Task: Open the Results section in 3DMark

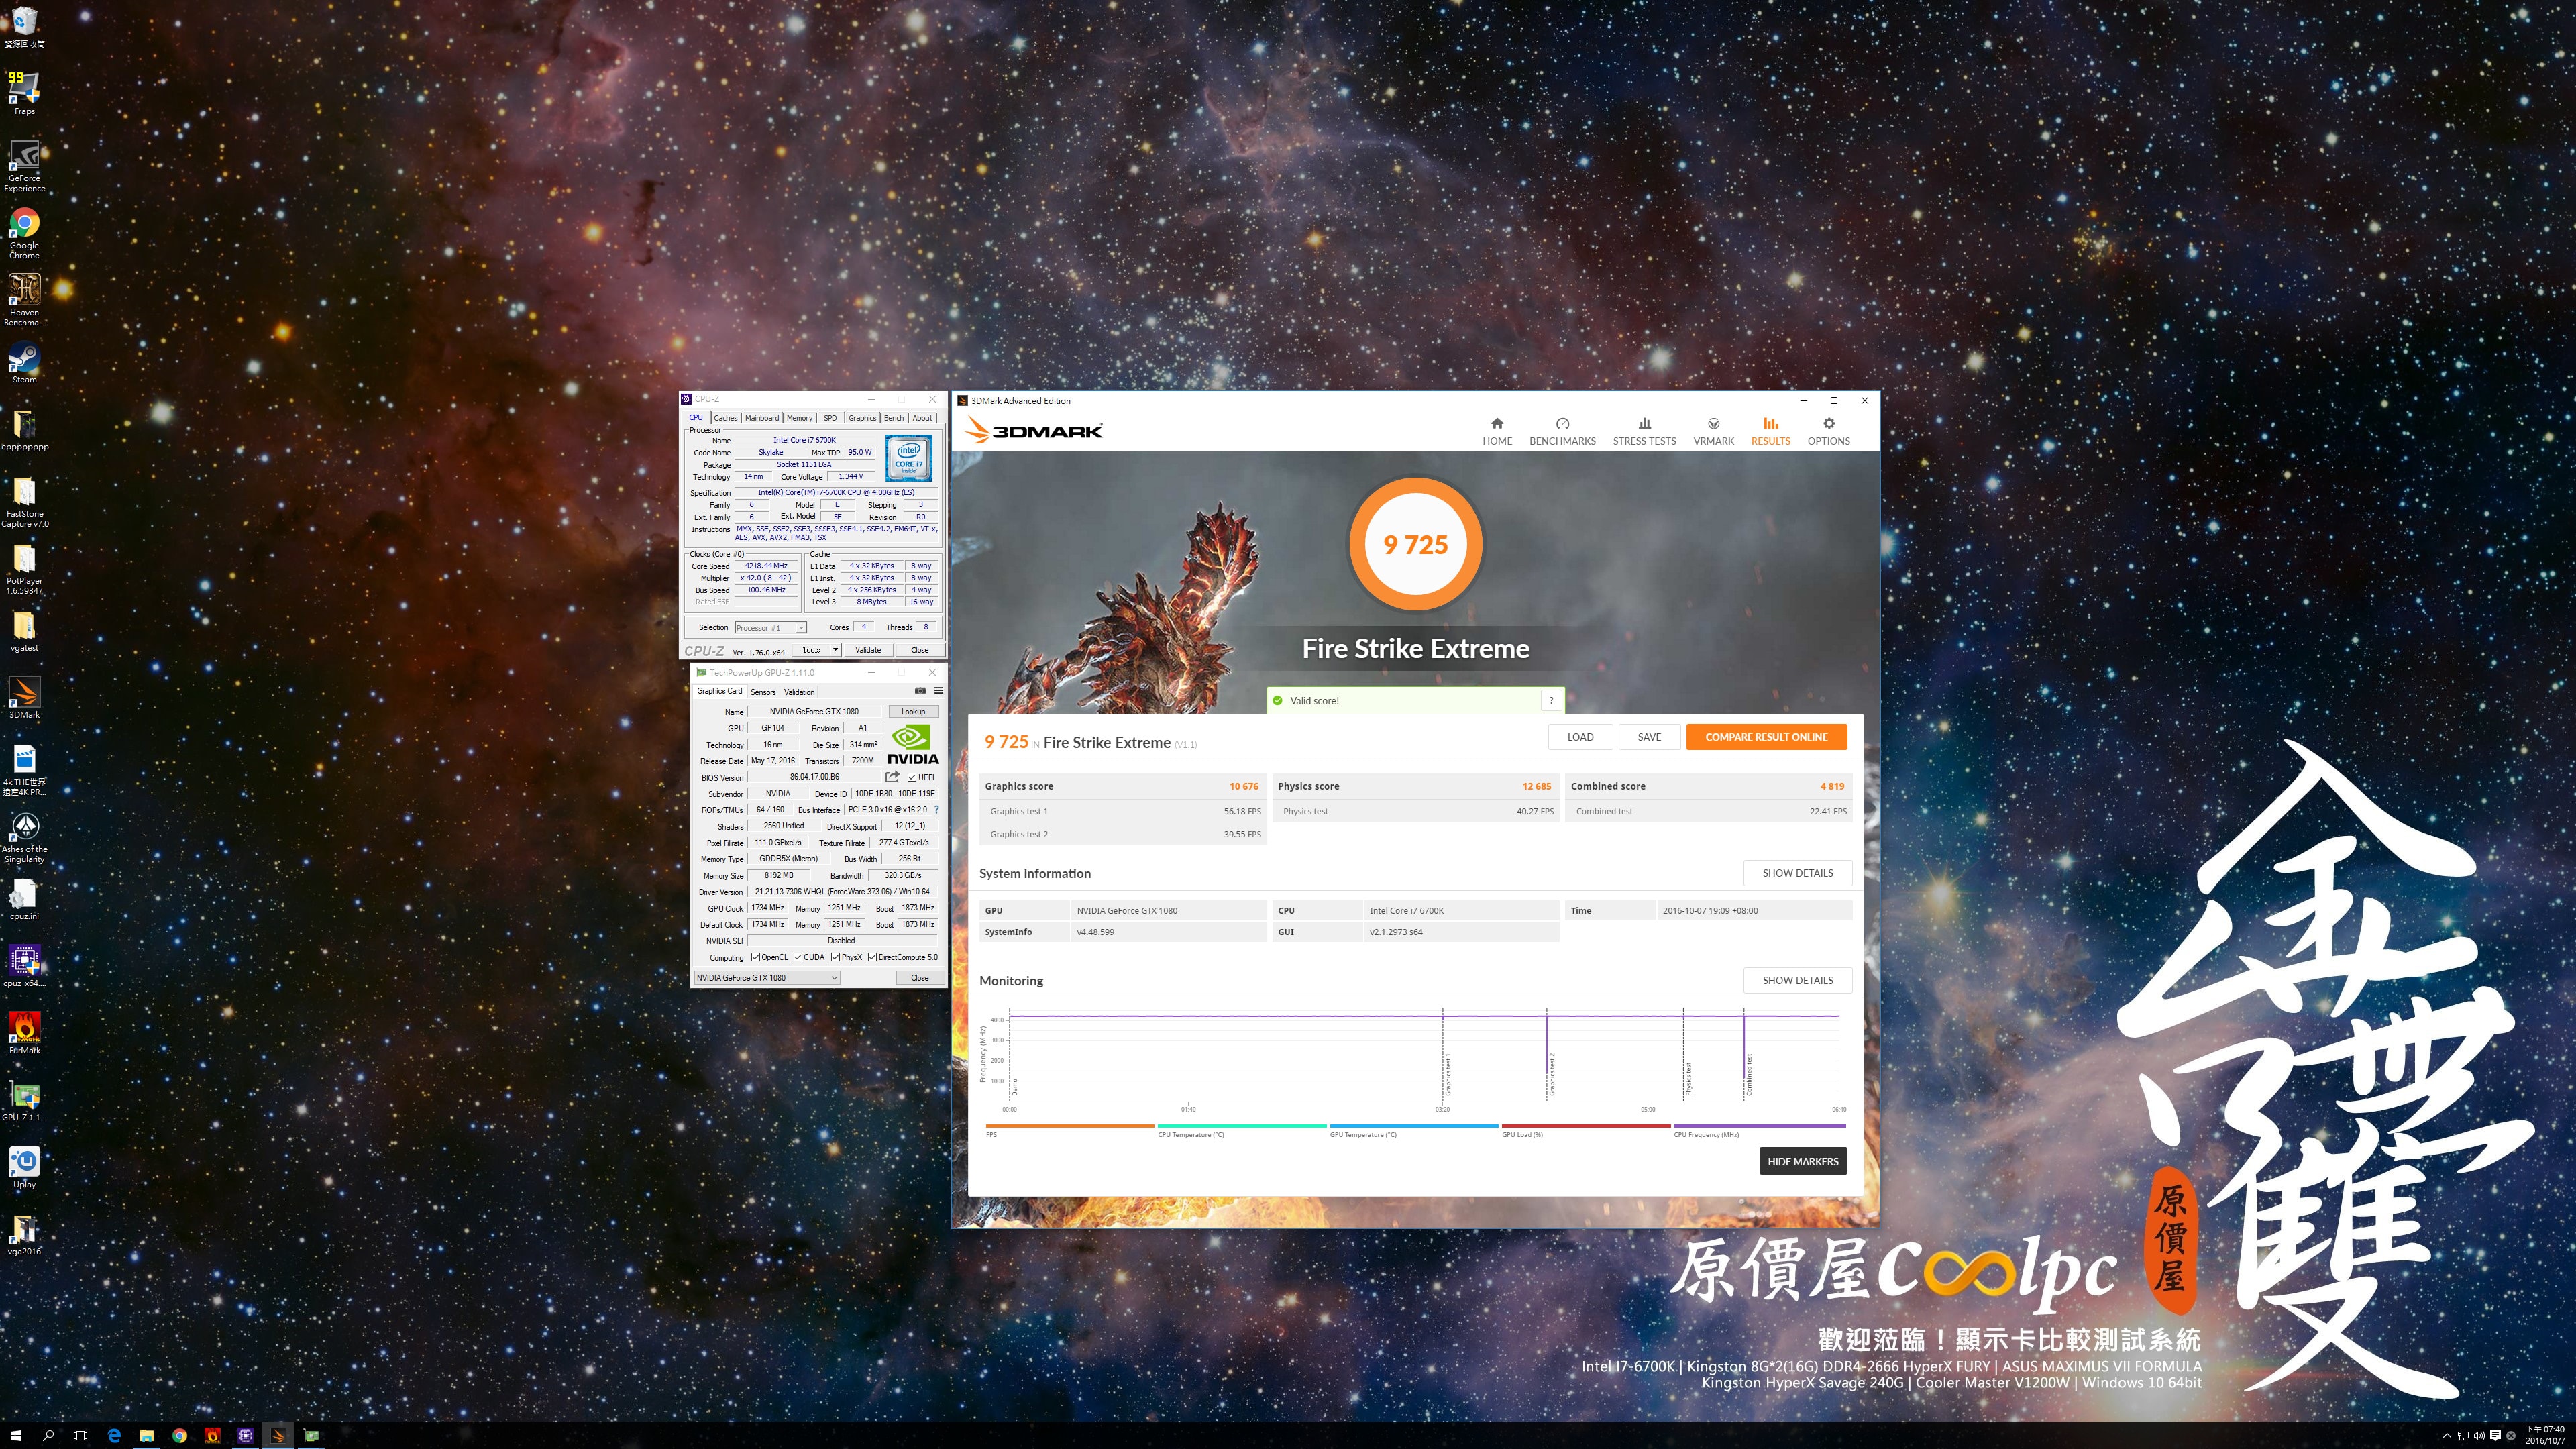Action: click(x=1770, y=431)
